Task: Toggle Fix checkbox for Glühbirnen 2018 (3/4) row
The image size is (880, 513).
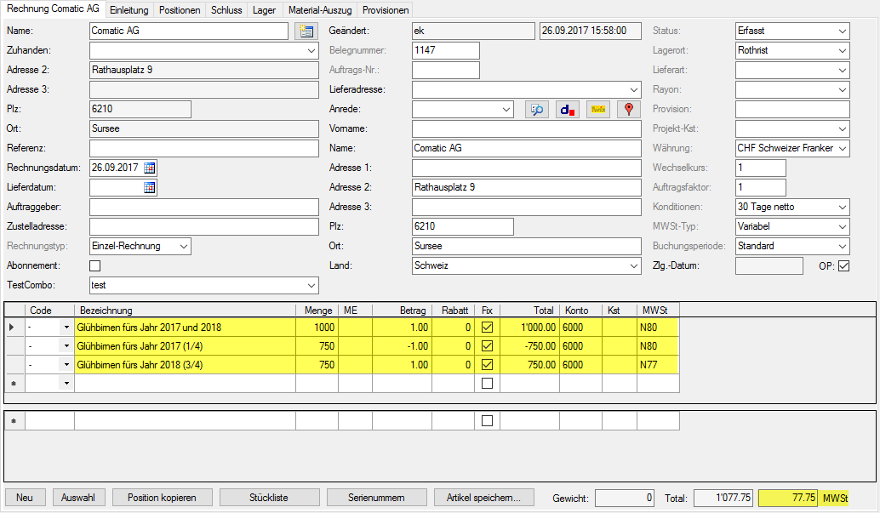Action: (487, 365)
